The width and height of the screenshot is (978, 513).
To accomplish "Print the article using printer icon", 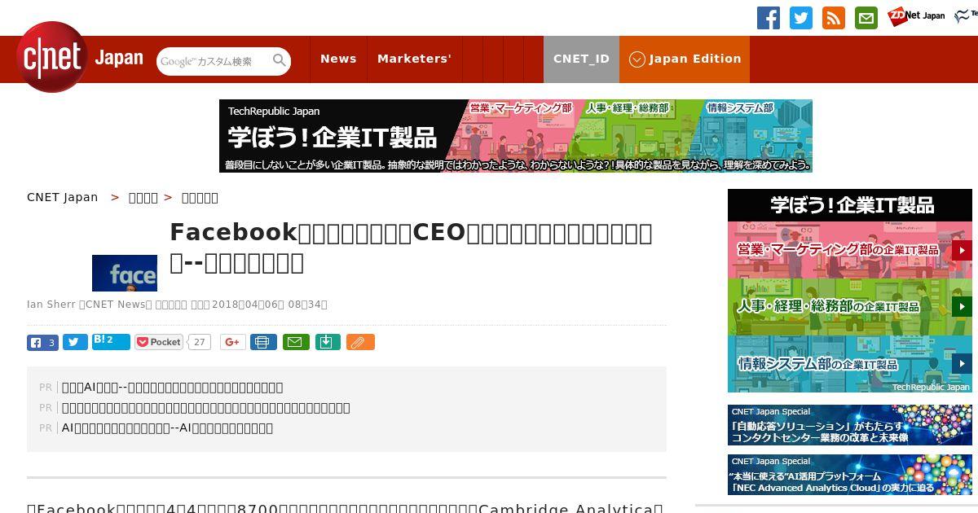I will click(263, 343).
